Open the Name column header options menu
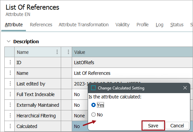This screenshot has width=193, height=132. pyautogui.click(x=57, y=52)
